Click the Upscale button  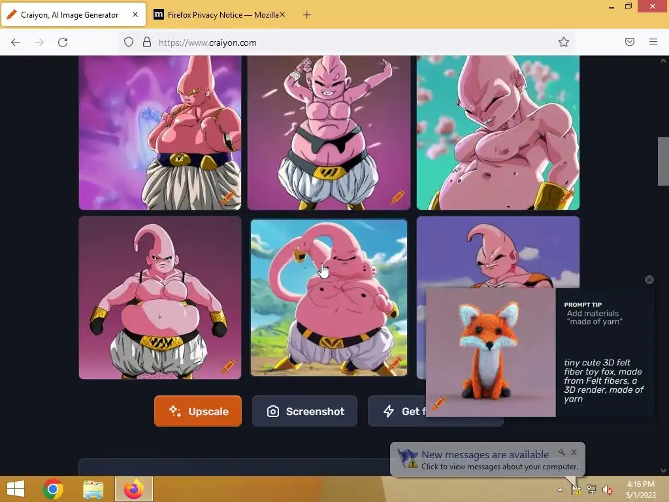(x=198, y=411)
